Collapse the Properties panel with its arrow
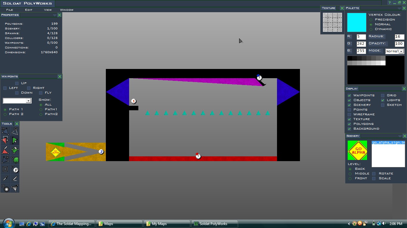 [54, 15]
